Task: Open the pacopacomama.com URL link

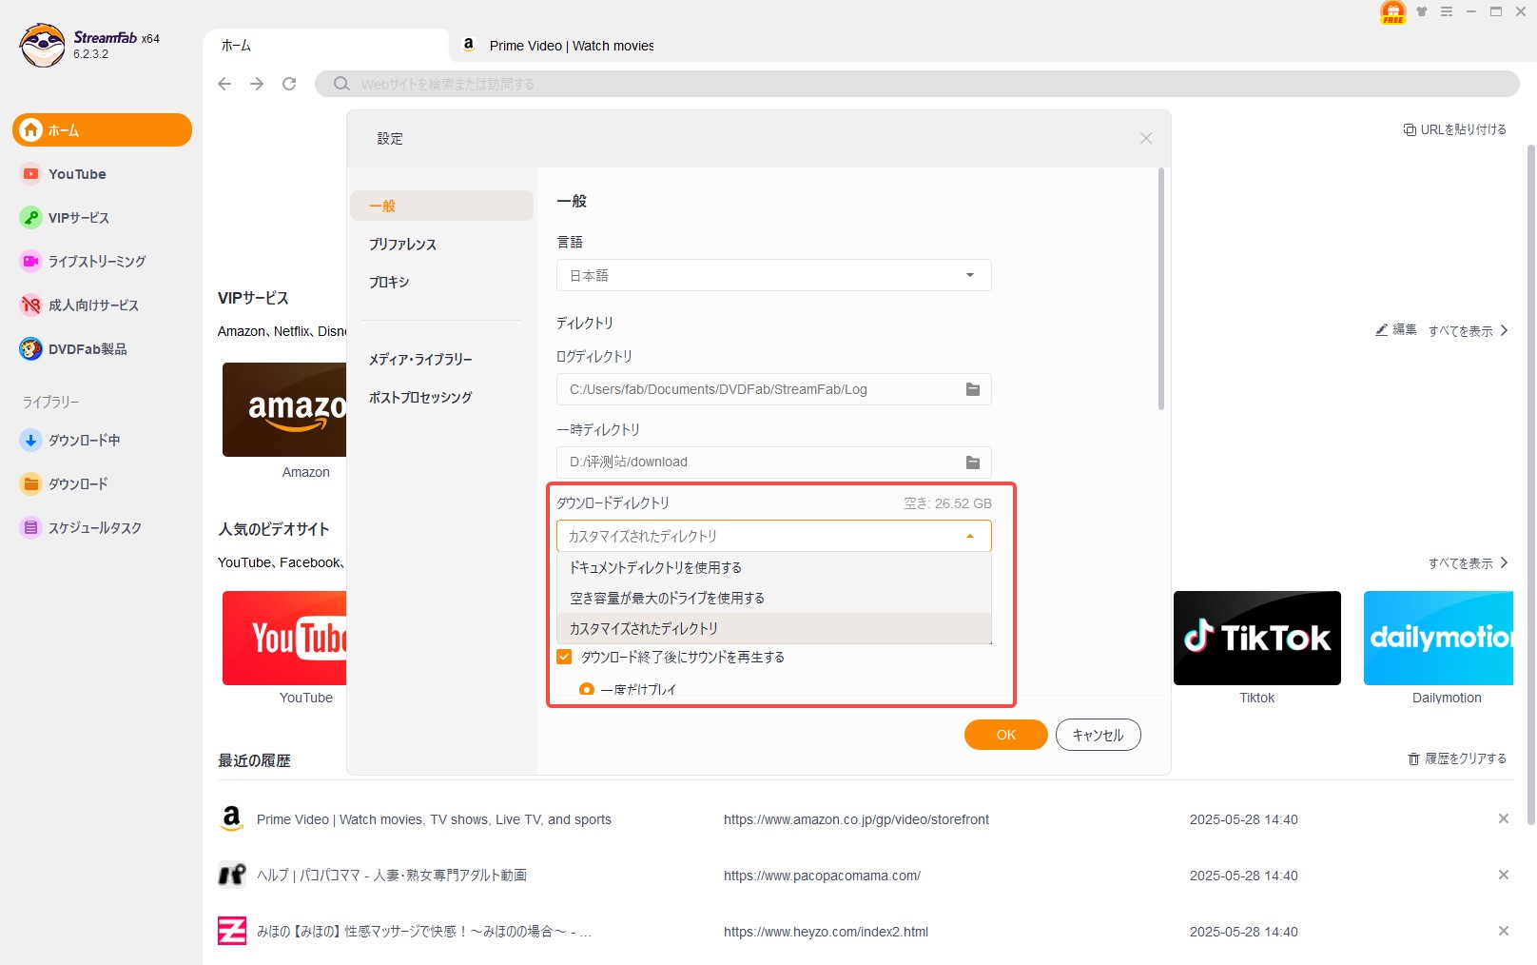Action: coord(822,876)
